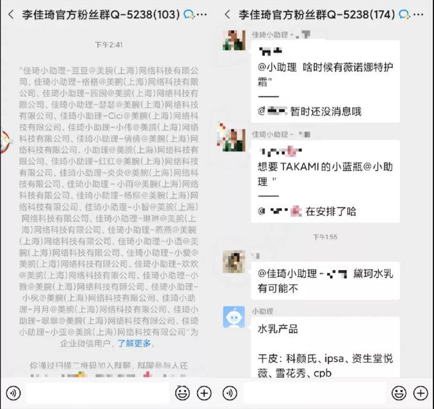Image resolution: width=434 pixels, height=409 pixels.
Task: Expand plus attachments menu in right chat
Action: click(420, 393)
